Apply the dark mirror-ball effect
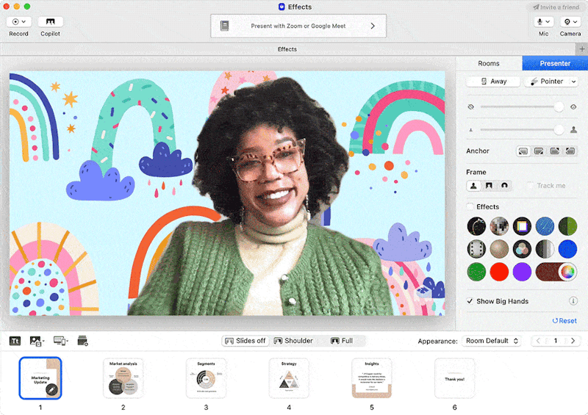The image size is (588, 415). pos(476,226)
